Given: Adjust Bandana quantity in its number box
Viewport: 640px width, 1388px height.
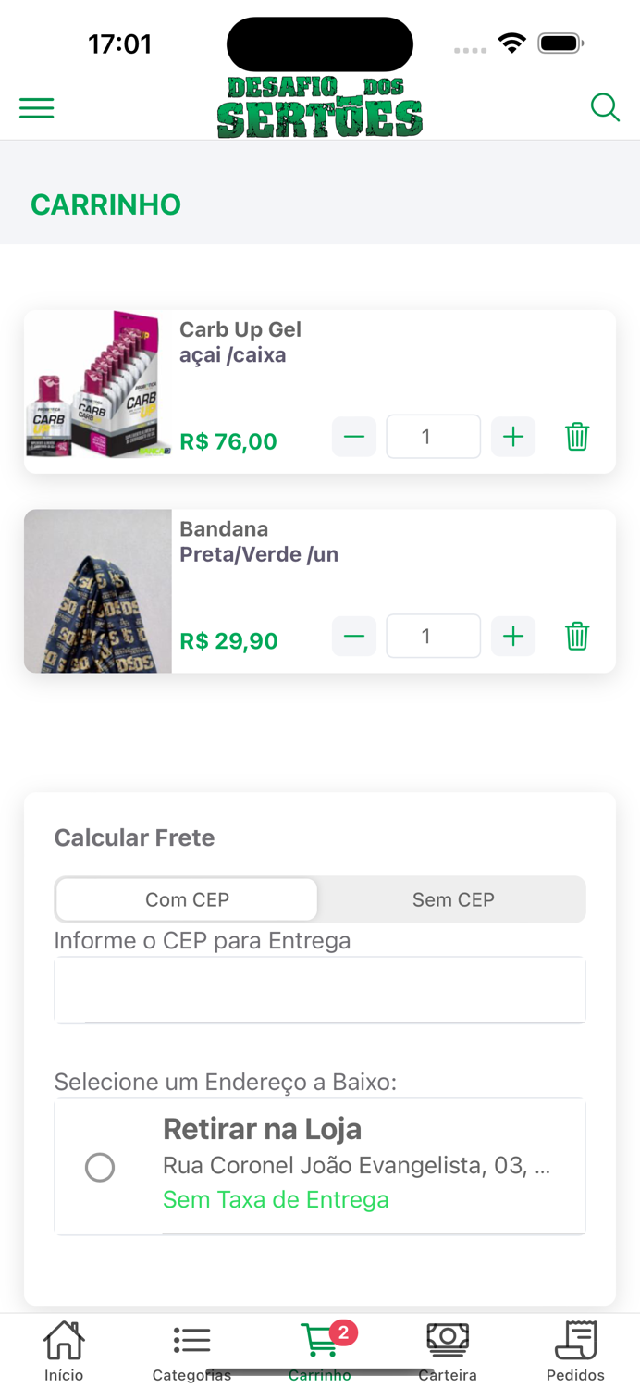Looking at the screenshot, I should coord(434,636).
